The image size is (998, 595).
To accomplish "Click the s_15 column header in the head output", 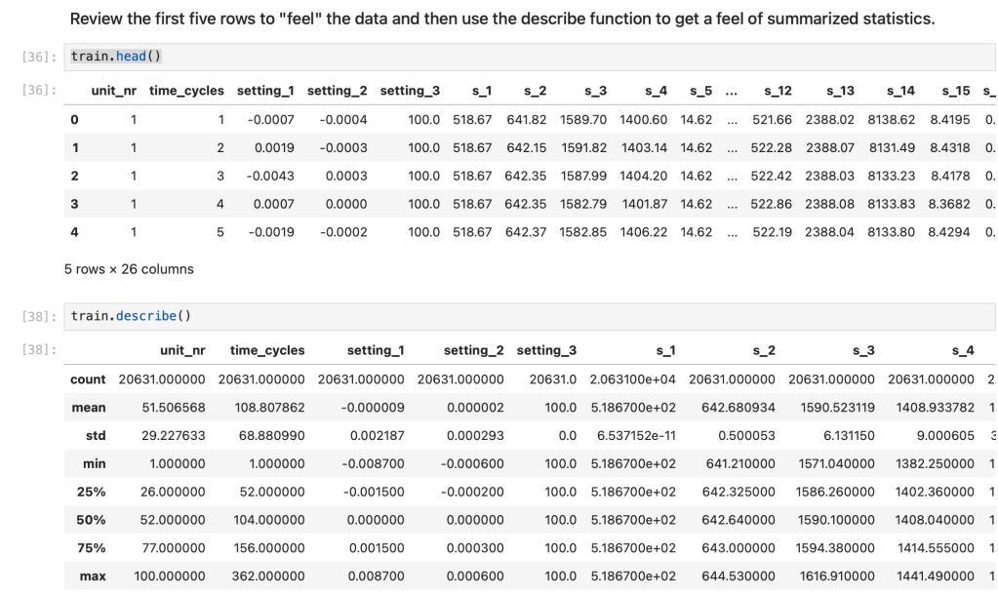I will coord(956,91).
